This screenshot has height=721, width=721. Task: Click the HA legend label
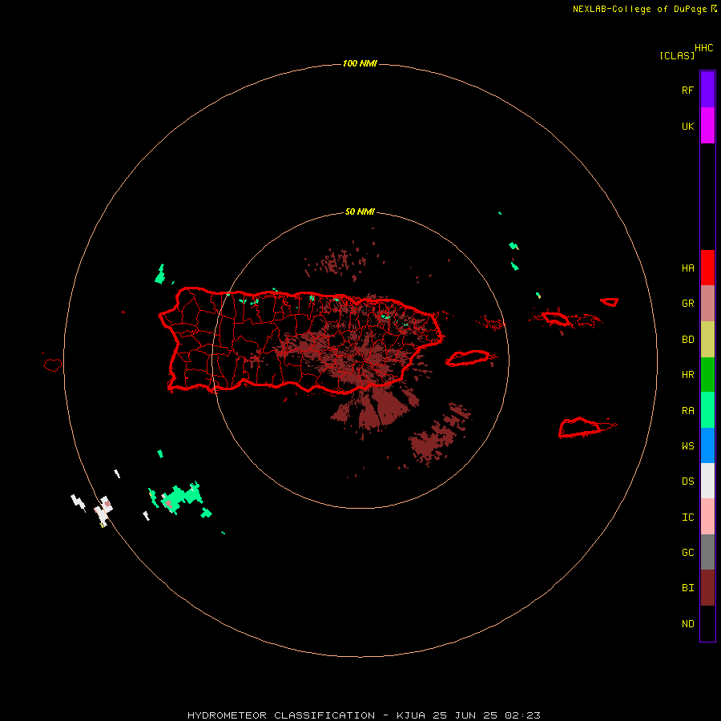click(x=687, y=268)
